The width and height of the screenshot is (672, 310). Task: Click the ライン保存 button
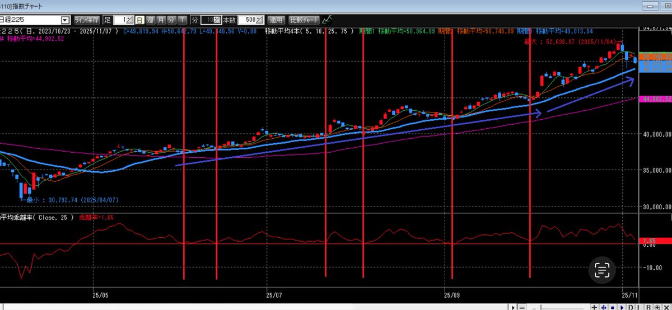(x=87, y=20)
